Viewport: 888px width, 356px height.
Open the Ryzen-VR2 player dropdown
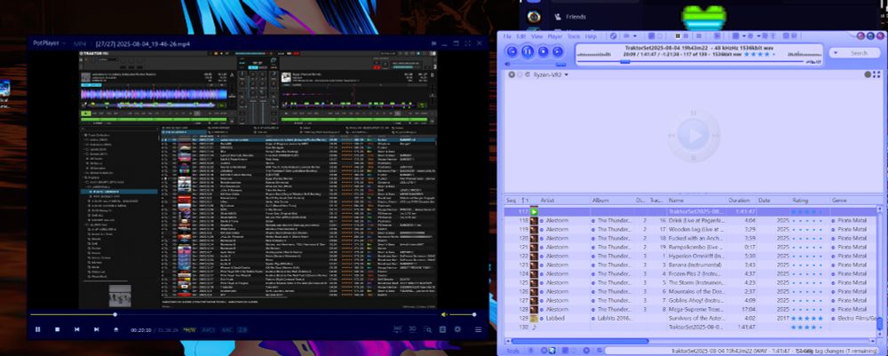click(550, 75)
